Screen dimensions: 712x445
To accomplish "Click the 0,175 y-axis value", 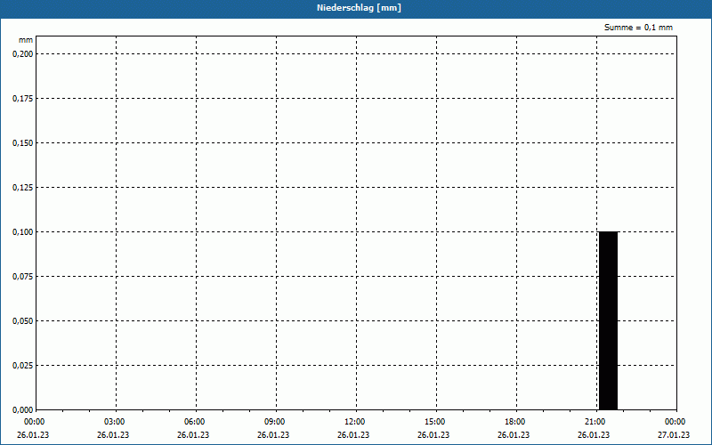I will [x=23, y=99].
